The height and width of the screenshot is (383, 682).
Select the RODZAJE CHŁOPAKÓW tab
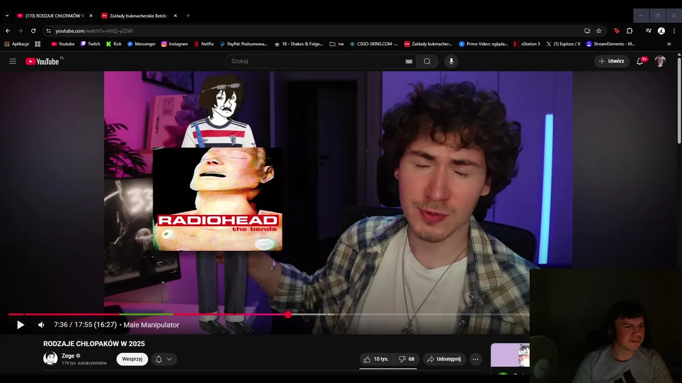55,15
